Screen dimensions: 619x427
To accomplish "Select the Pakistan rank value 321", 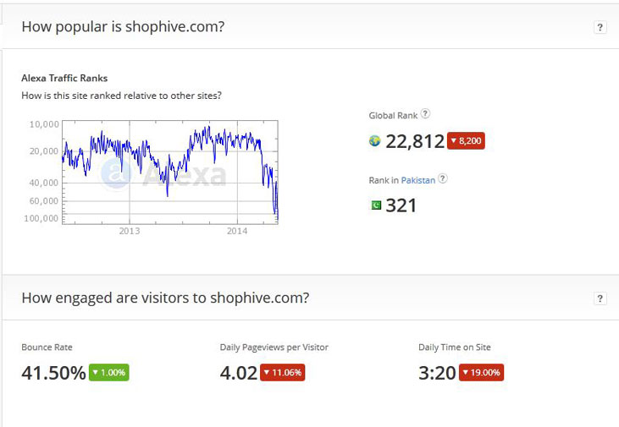I will (401, 205).
